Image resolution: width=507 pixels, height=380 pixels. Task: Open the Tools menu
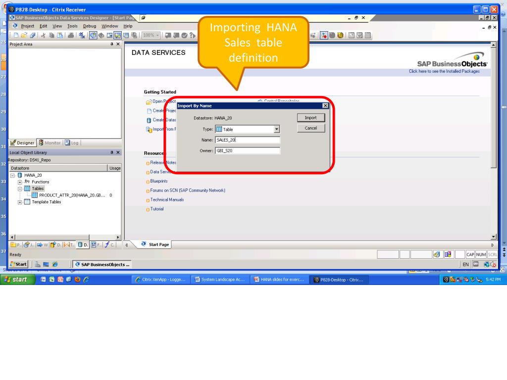click(x=72, y=26)
